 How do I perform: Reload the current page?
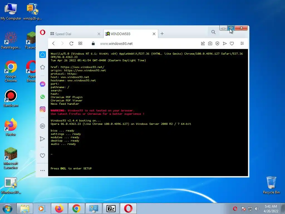(71, 43)
